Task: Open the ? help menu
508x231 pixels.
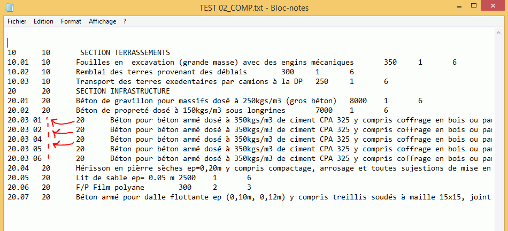Action: click(x=125, y=21)
